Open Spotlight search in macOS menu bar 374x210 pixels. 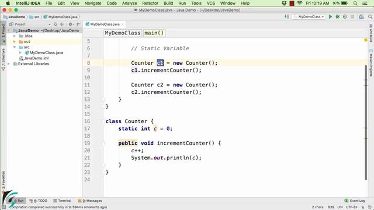355,3
